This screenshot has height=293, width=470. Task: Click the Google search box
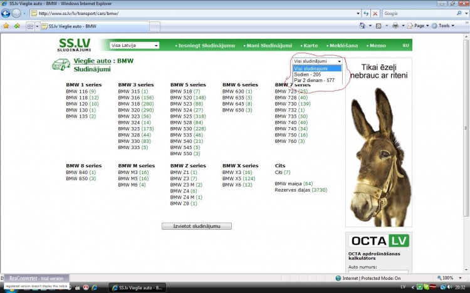click(x=419, y=14)
